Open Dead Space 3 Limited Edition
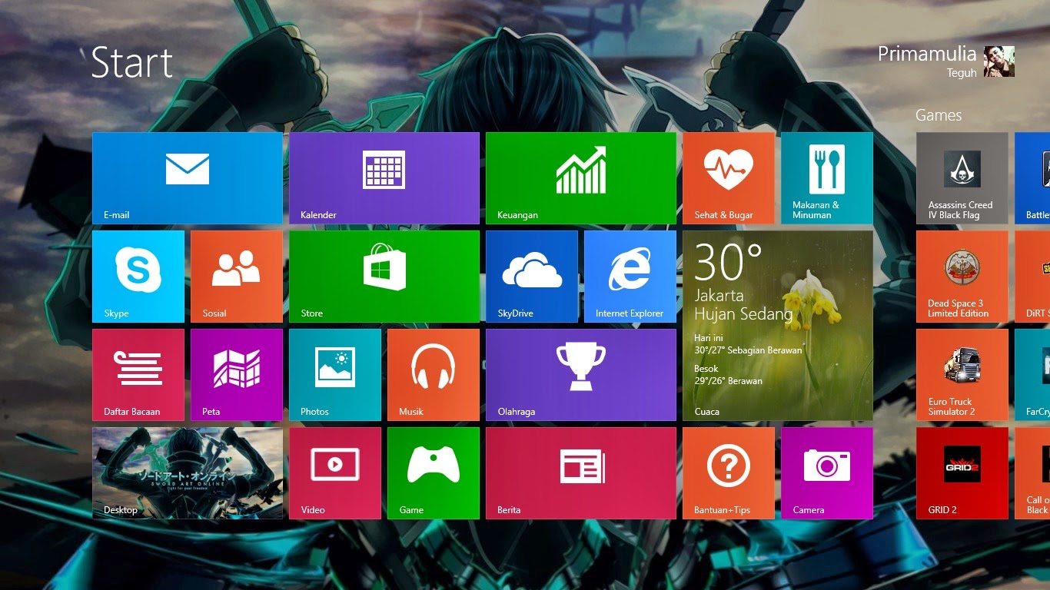This screenshot has height=590, width=1050. pyautogui.click(x=962, y=277)
